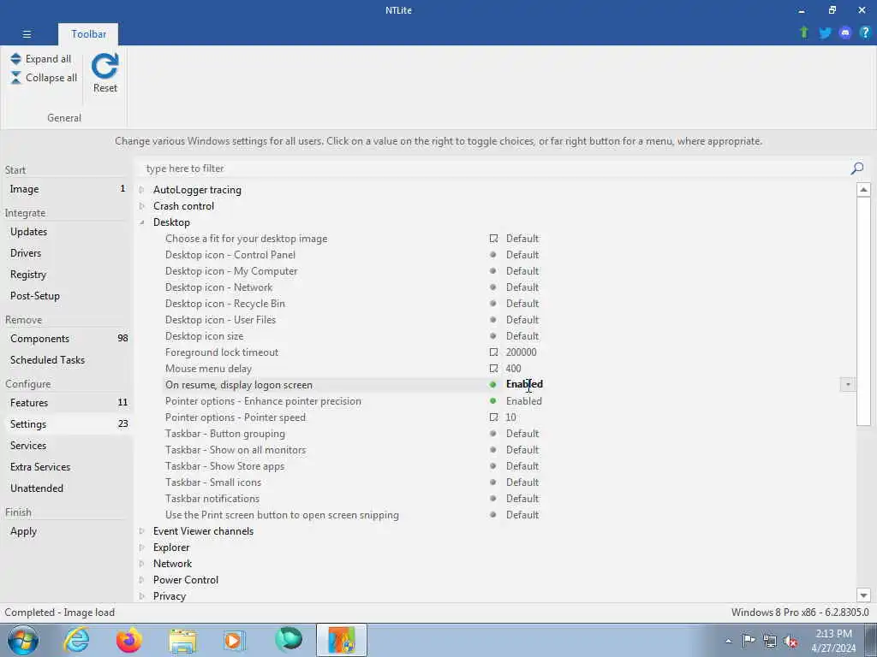877x657 pixels.
Task: Toggle Taskbar - Button grouping value
Action: tap(522, 434)
